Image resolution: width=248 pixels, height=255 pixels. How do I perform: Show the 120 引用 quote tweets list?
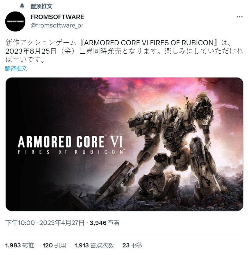coord(54,245)
